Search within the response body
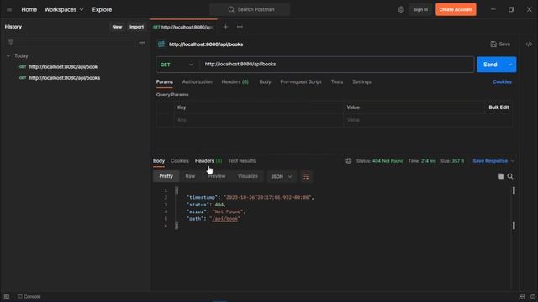This screenshot has width=538, height=302. [510, 176]
